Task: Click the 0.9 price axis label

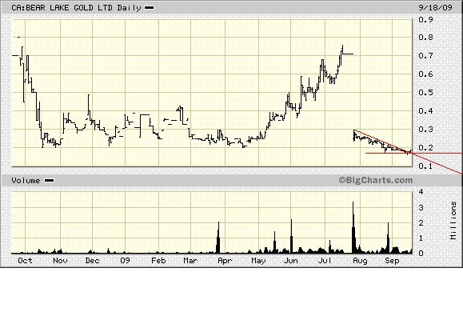Action: tap(425, 19)
